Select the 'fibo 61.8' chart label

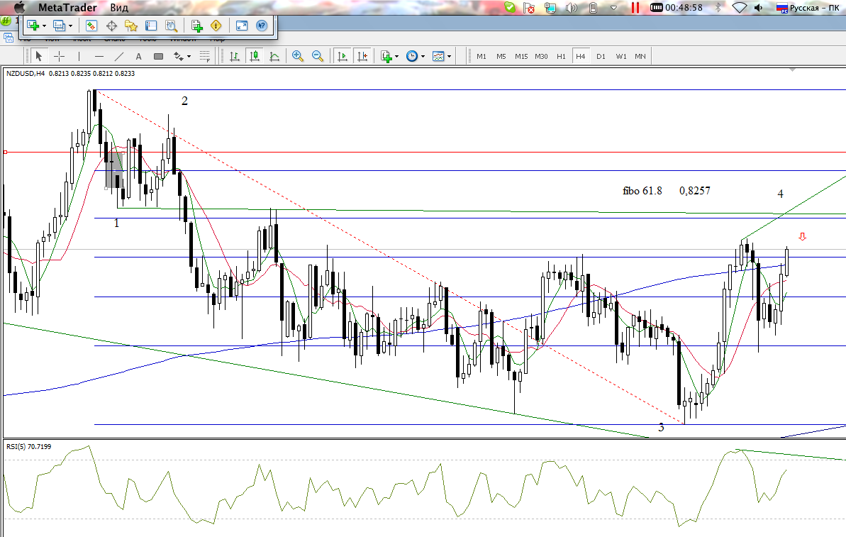pyautogui.click(x=642, y=191)
